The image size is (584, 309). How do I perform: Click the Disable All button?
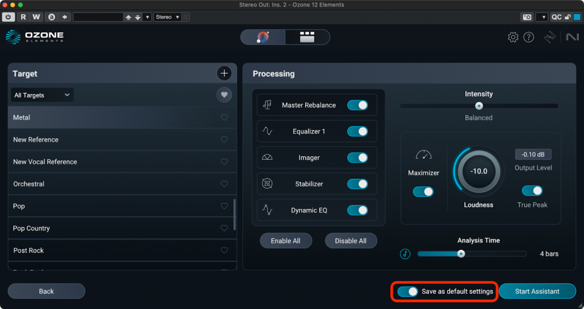pyautogui.click(x=351, y=241)
